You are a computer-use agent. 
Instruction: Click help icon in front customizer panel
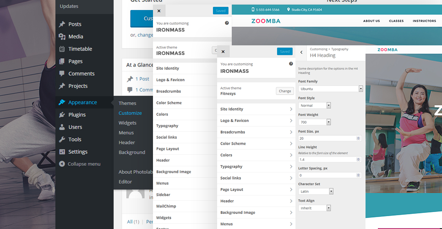(291, 64)
